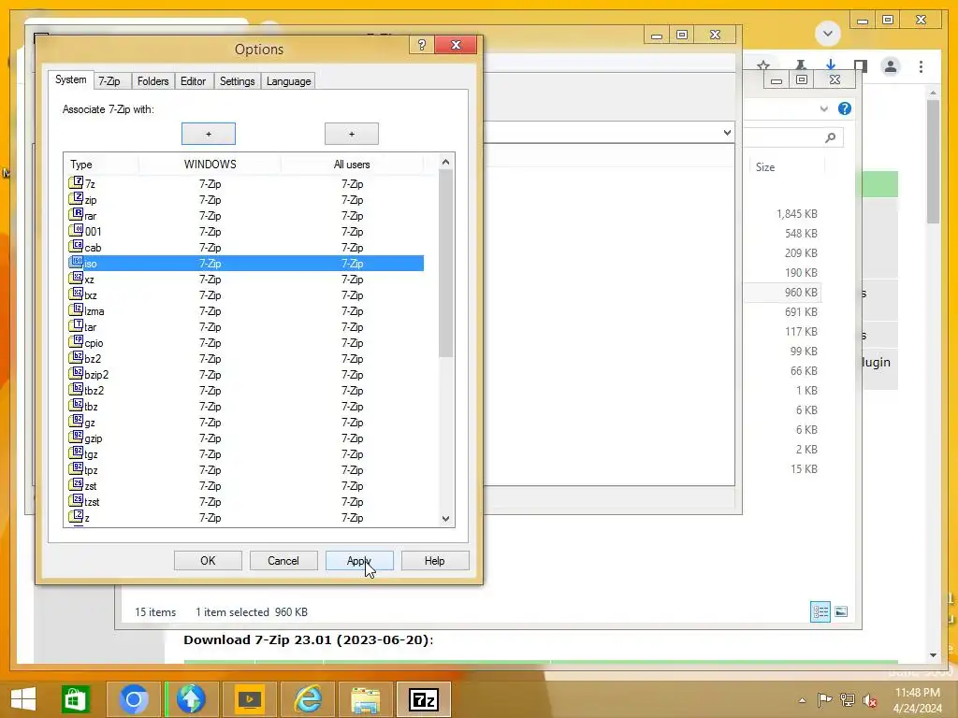This screenshot has width=958, height=718.
Task: Select the gzip file type icon
Action: pyautogui.click(x=76, y=437)
